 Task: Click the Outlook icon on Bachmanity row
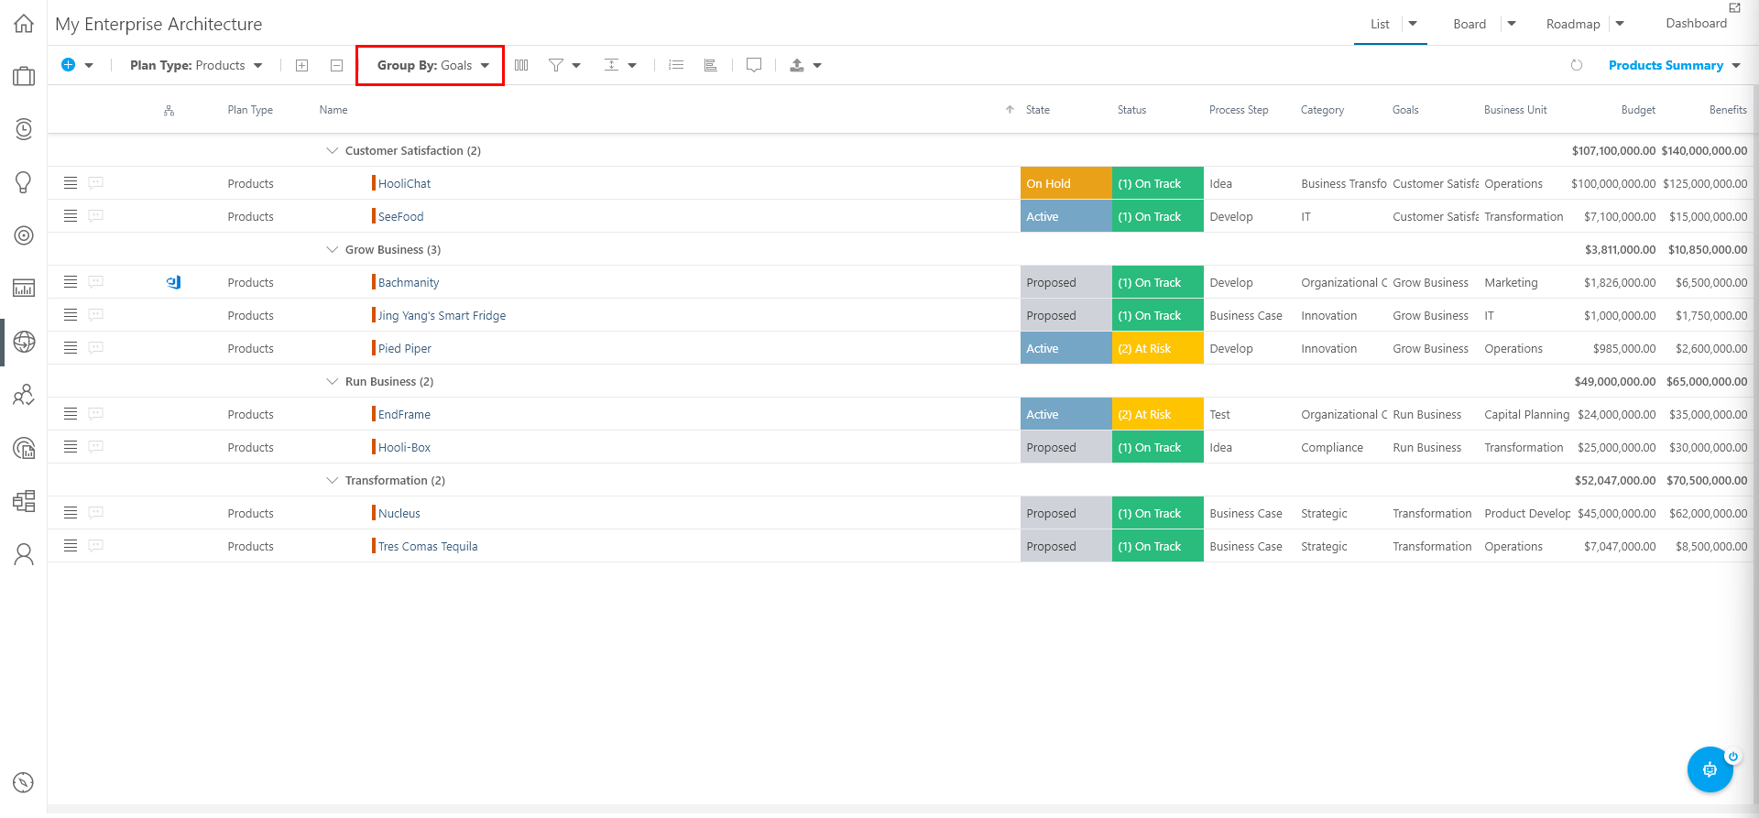(173, 282)
